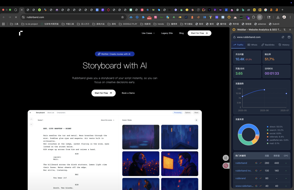Click the 'pub' extension icon in toolbar
Viewport: 294px width, 190px height.
tap(241, 17)
